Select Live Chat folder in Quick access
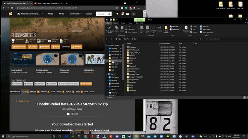Viewport: 248px width, 139px height. point(115,64)
